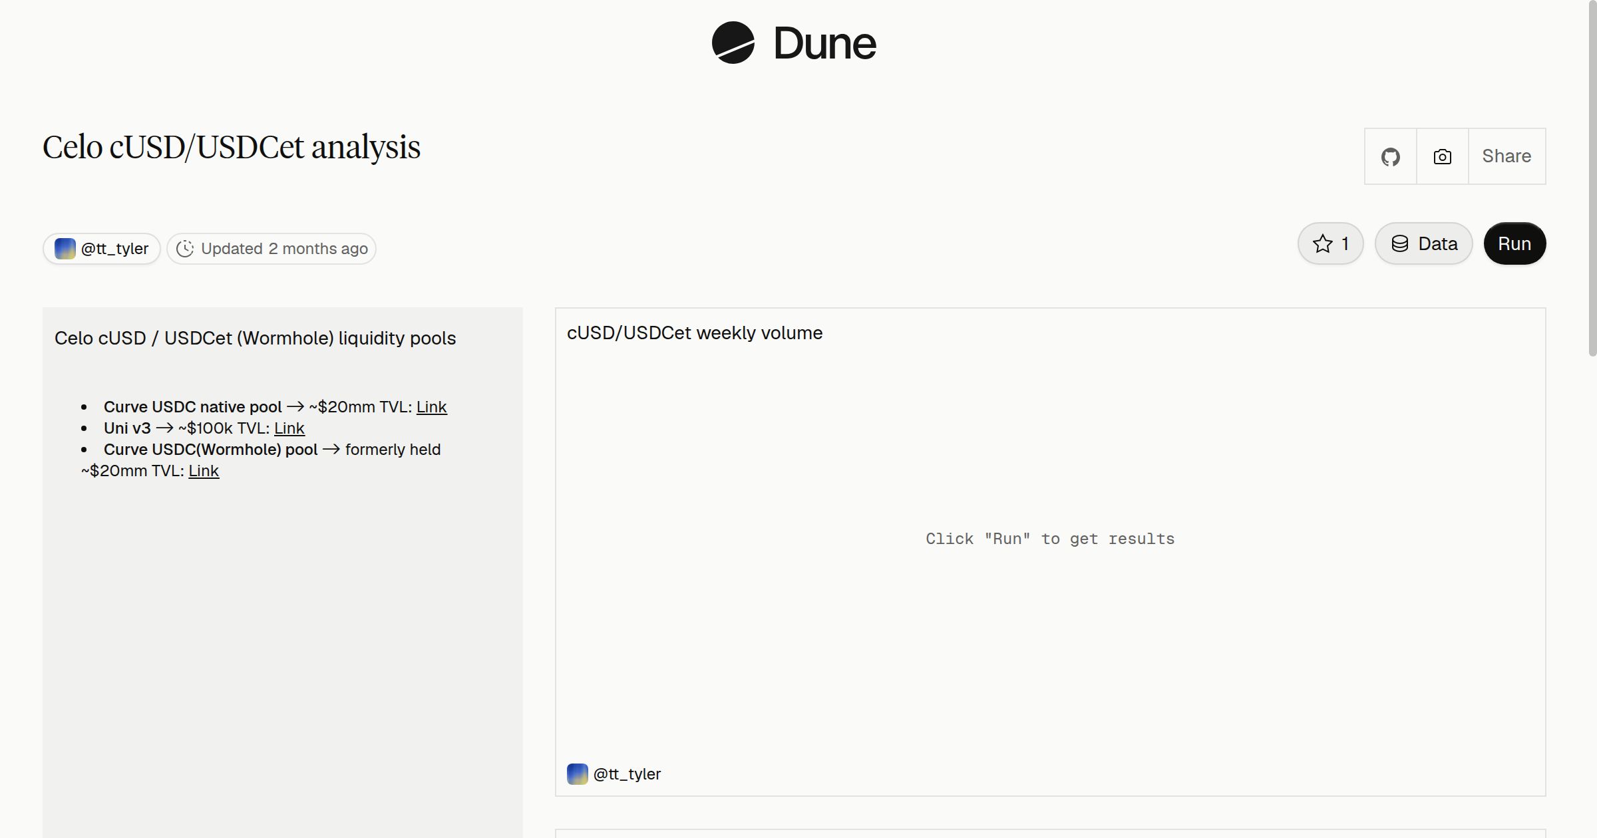
Task: Click the Updated 2 months ago badge
Action: tap(271, 249)
